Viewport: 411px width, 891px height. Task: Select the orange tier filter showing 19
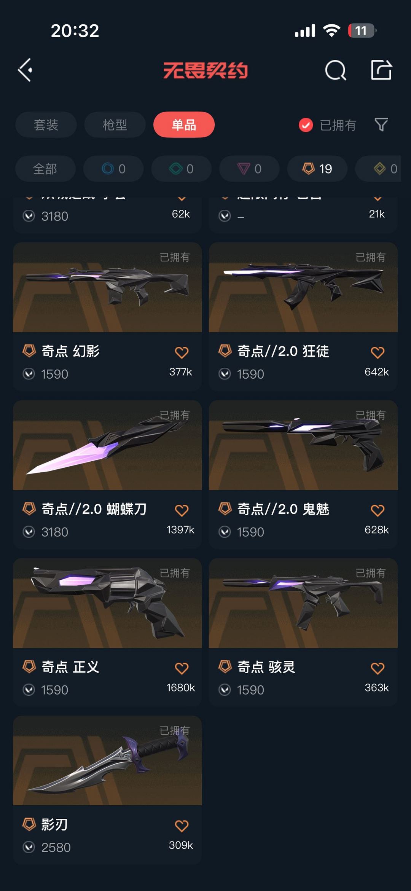pos(317,169)
